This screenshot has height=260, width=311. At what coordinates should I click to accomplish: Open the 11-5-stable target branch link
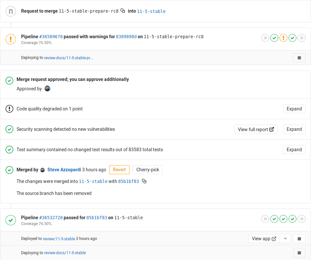(x=151, y=11)
